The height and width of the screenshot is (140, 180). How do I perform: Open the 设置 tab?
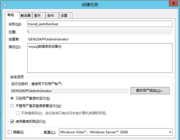(66, 15)
